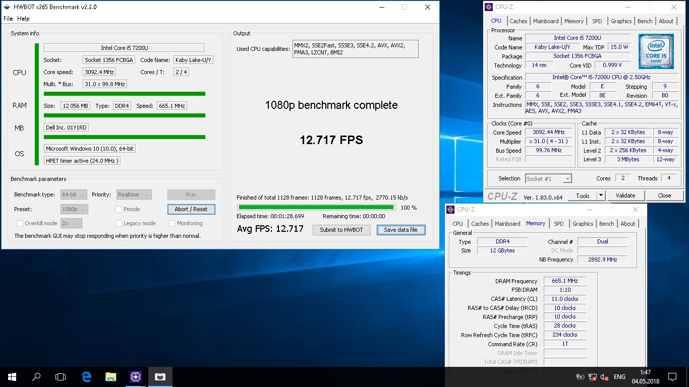Open Caches tab in lower CPU-Z window

480,224
